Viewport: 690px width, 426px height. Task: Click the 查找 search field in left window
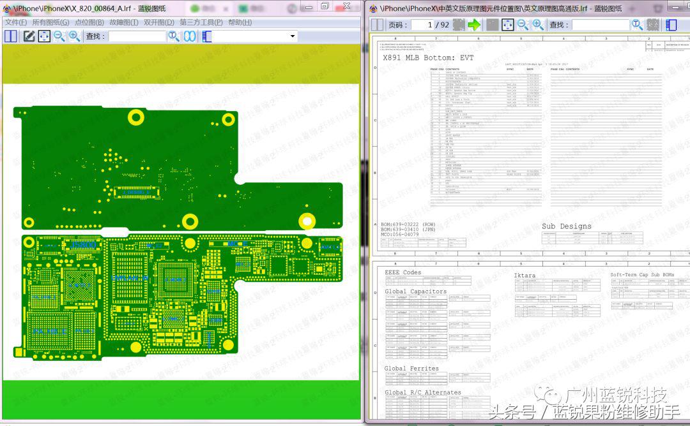click(137, 36)
